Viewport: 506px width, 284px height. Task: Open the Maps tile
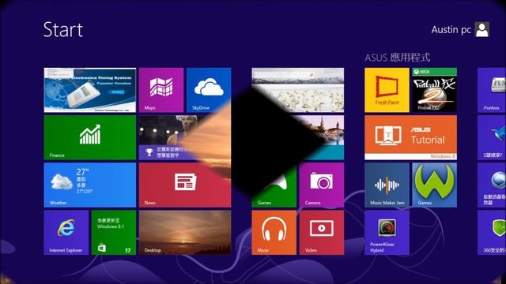pyautogui.click(x=161, y=90)
